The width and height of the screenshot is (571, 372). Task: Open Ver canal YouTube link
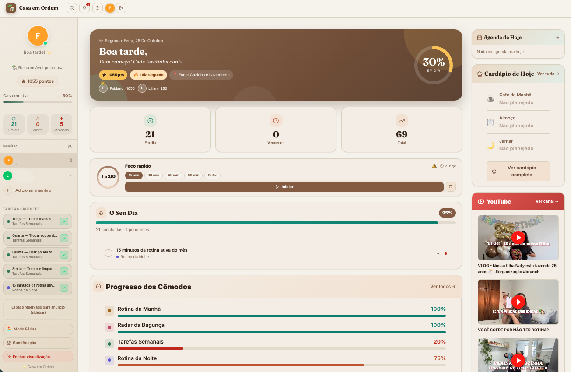547,201
